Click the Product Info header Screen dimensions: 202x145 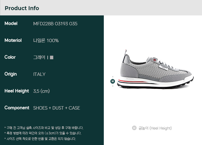(x=22, y=8)
